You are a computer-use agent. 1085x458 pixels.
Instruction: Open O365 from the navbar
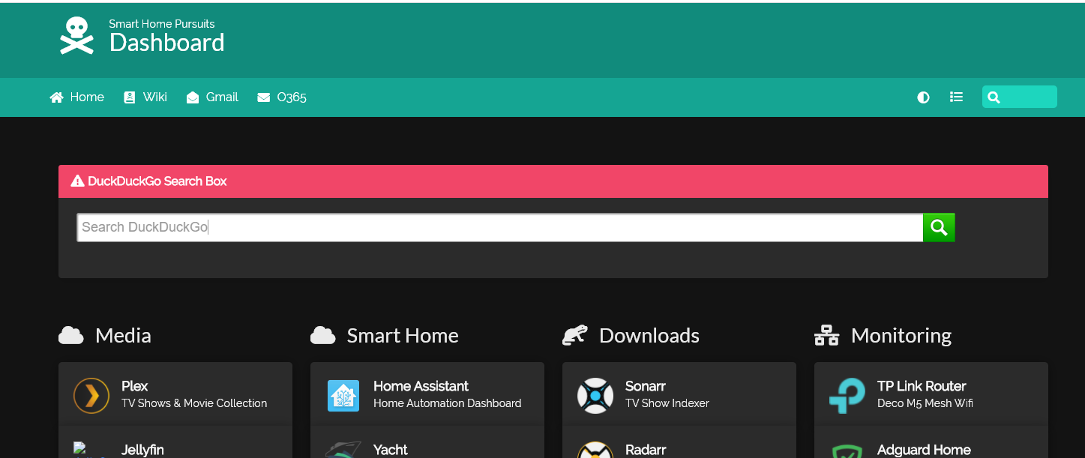[x=281, y=97]
